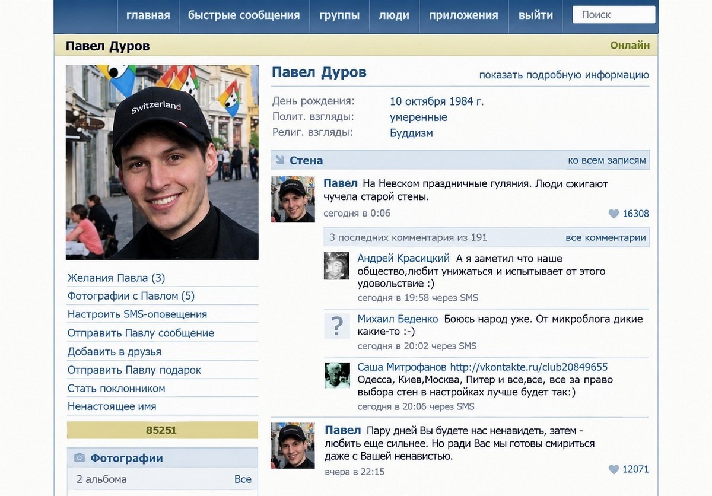Open Желания Павла (3)

pos(116,278)
